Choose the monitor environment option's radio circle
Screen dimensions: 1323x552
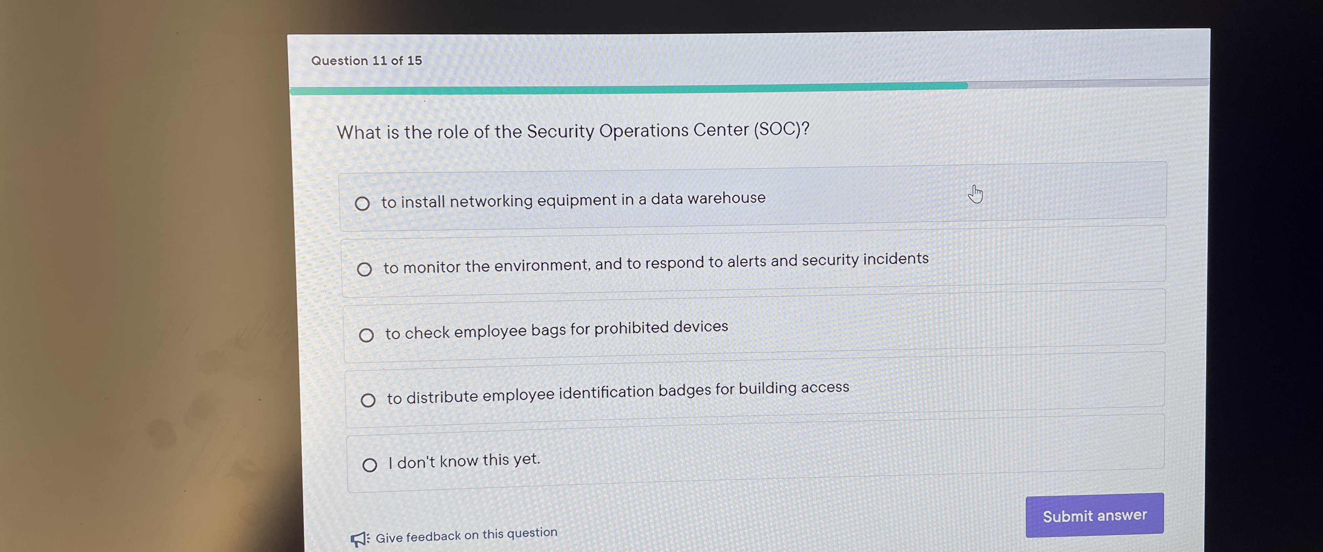[364, 269]
